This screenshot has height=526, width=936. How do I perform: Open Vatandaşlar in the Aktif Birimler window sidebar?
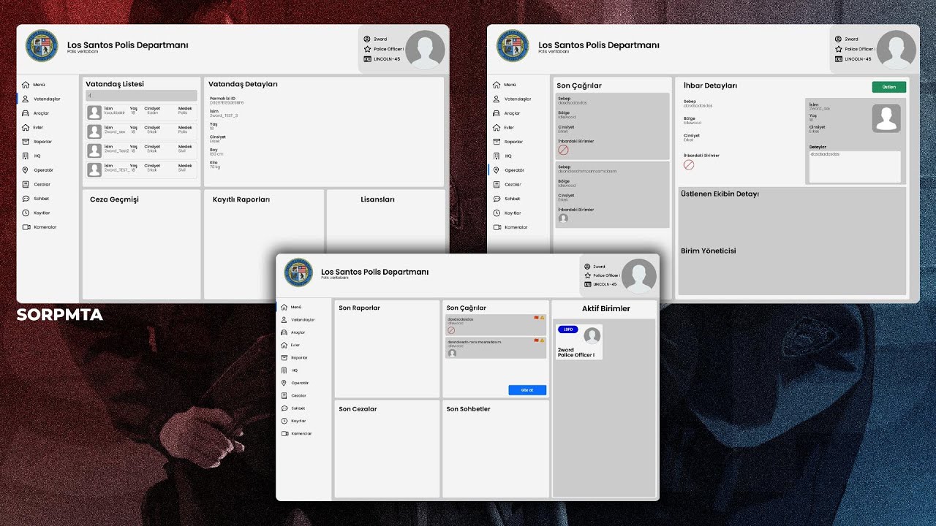tap(298, 320)
